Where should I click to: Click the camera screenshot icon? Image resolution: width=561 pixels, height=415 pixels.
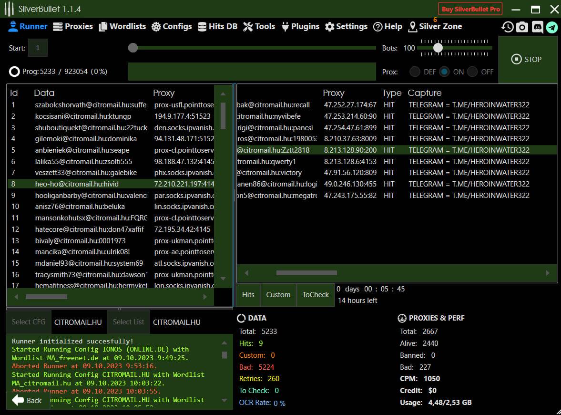(x=522, y=27)
